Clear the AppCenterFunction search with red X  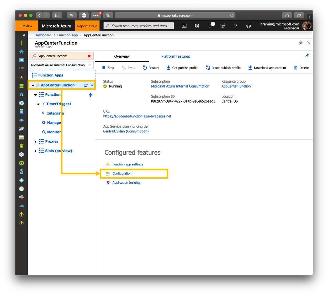point(89,56)
